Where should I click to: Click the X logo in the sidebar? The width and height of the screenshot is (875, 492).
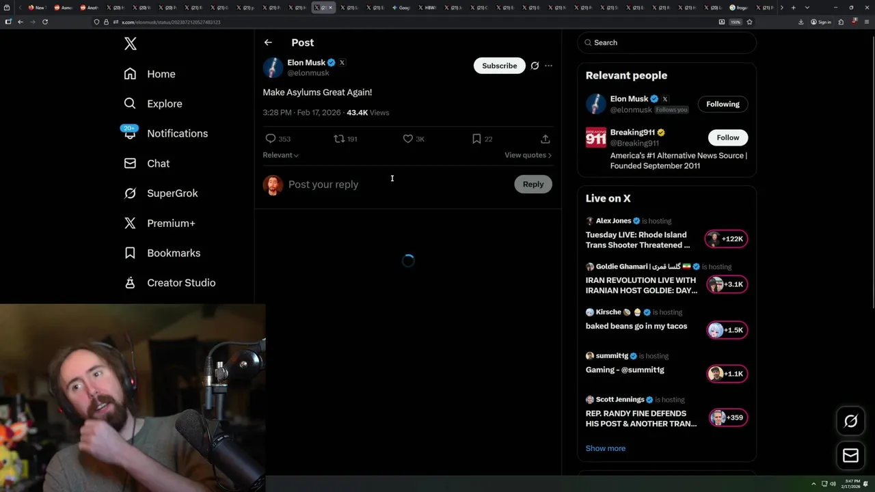point(131,44)
